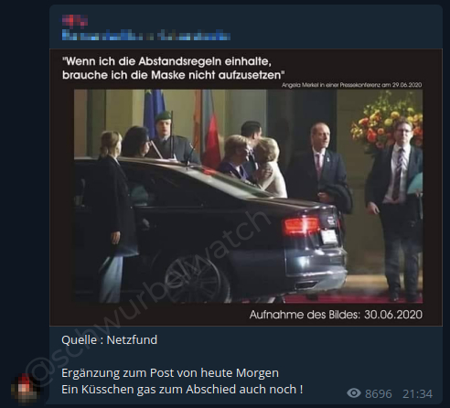The height and width of the screenshot is (408, 450).
Task: Click the 8696 view count
Action: 379,393
